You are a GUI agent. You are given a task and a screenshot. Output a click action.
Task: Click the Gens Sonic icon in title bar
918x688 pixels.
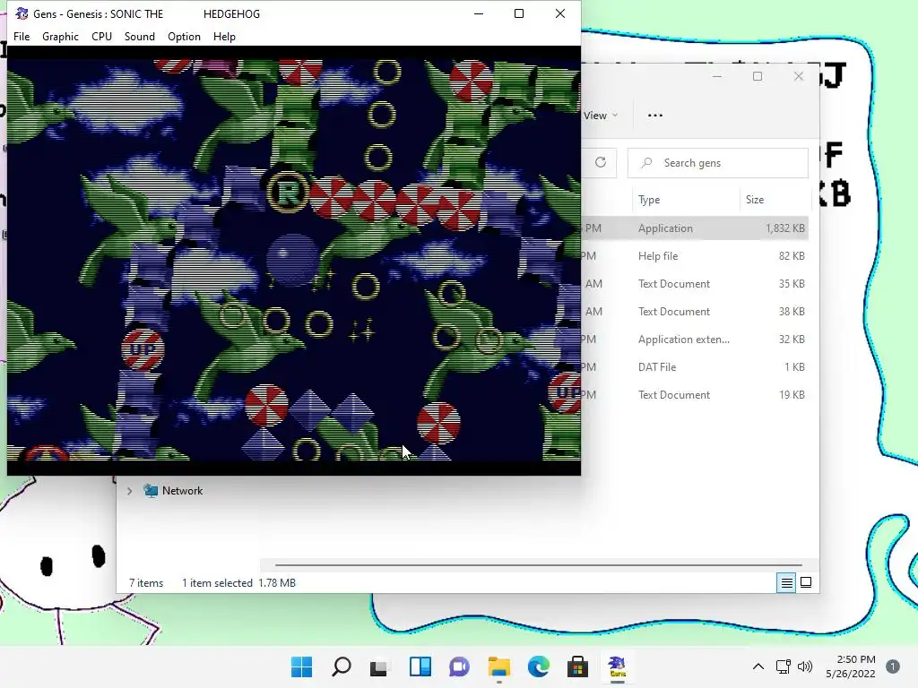(22, 13)
